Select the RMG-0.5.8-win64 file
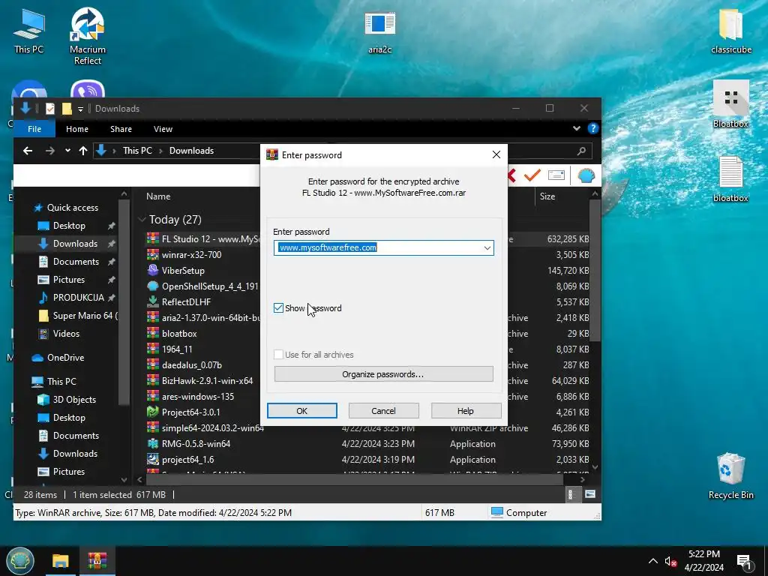Screen dimensions: 768x576 coord(196,444)
